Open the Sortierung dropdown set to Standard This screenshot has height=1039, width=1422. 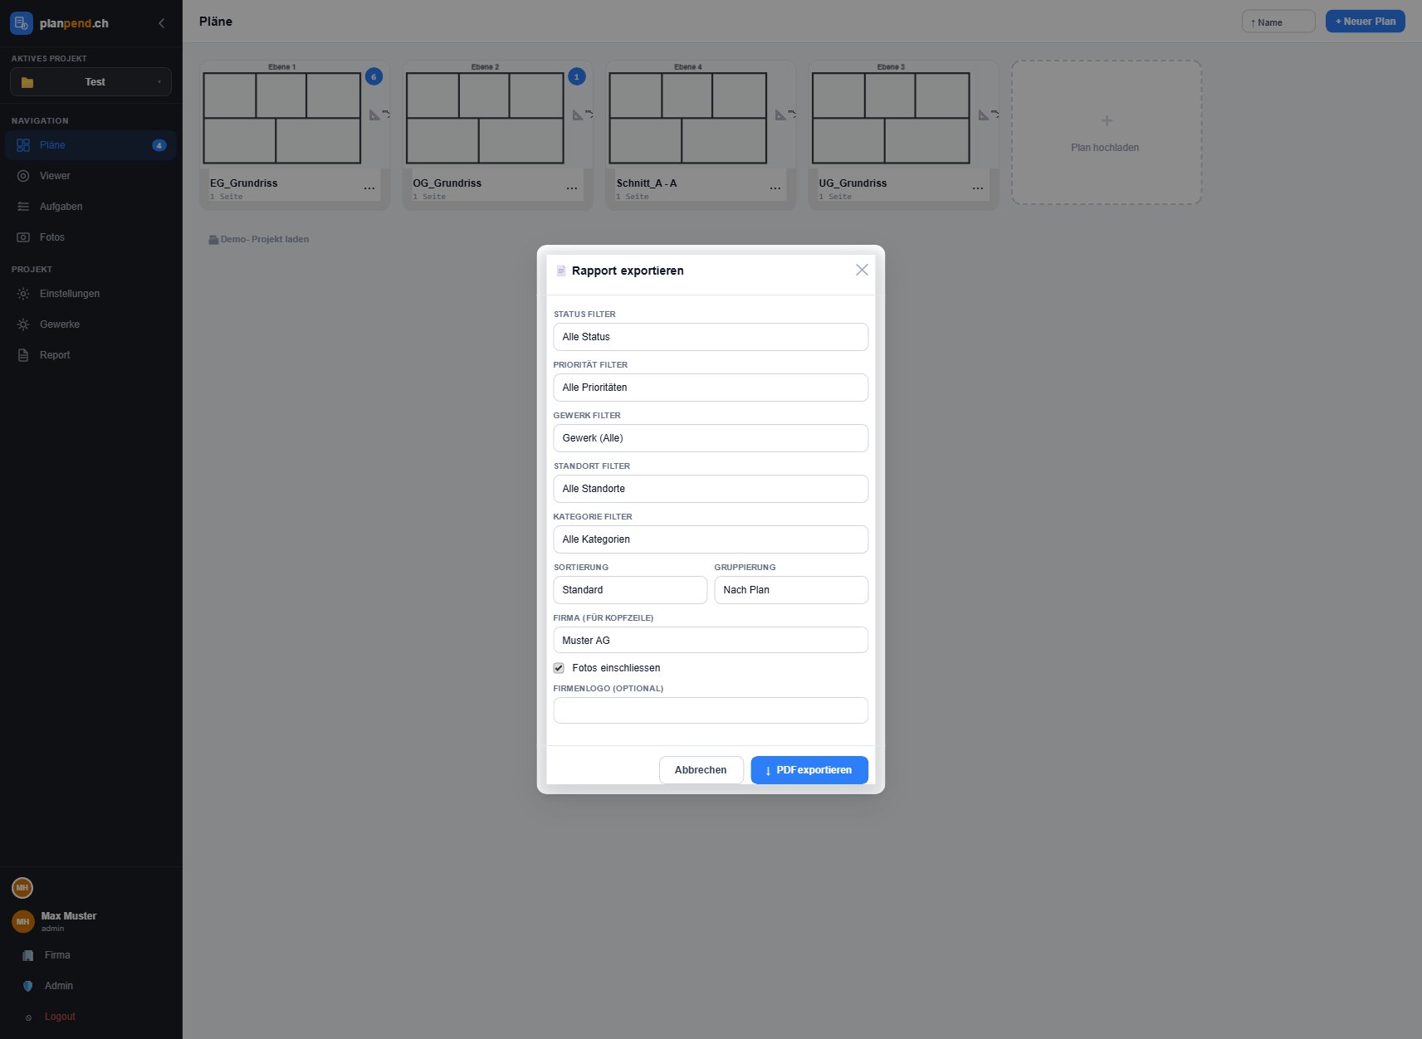pos(629,590)
